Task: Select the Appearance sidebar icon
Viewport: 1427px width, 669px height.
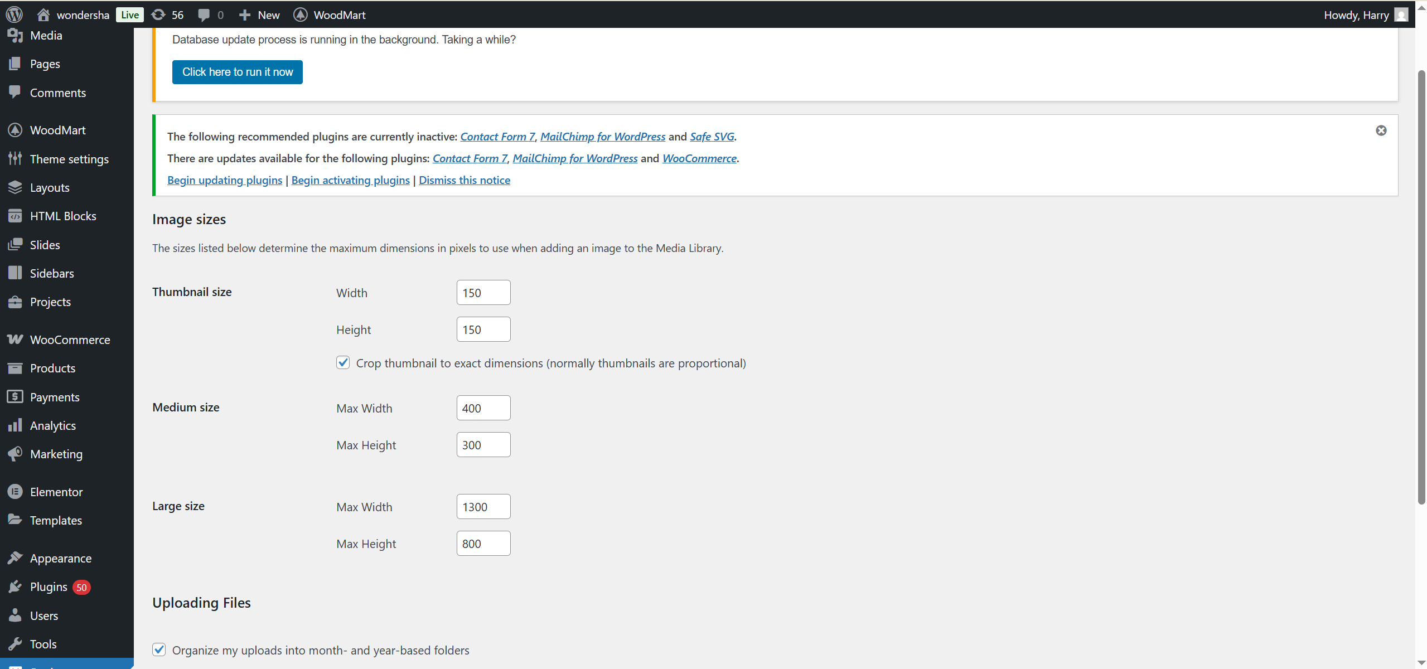Action: pyautogui.click(x=15, y=557)
